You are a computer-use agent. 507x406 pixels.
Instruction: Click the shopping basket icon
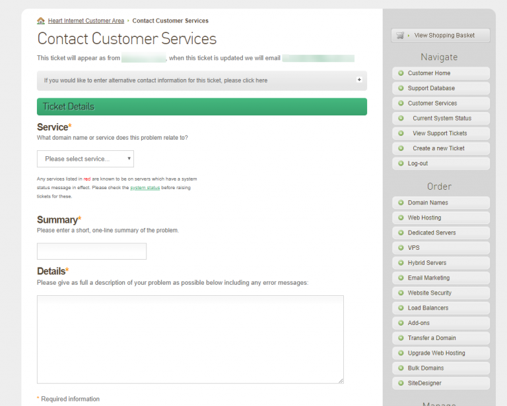point(400,36)
